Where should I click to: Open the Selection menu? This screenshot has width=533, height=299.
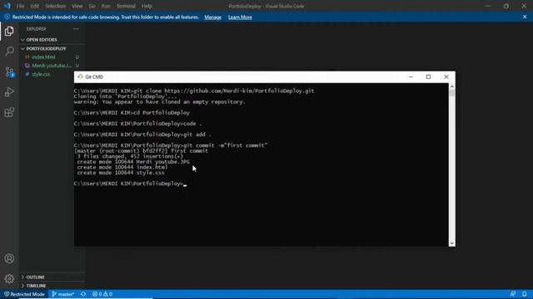click(x=55, y=6)
